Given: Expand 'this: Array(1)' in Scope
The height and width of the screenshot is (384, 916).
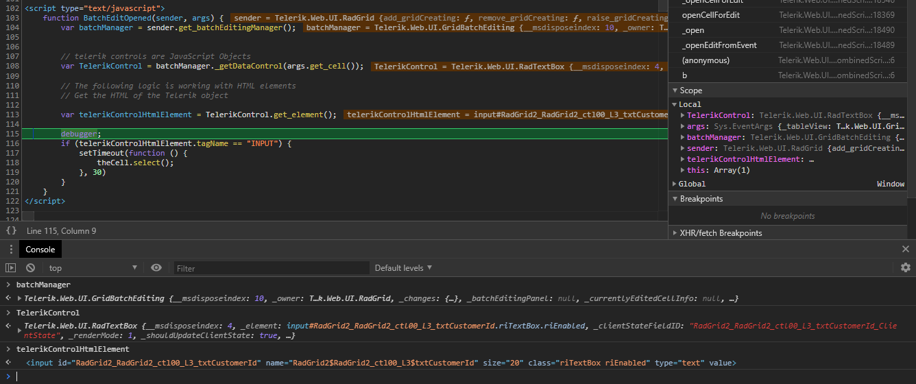Looking at the screenshot, I should 682,170.
